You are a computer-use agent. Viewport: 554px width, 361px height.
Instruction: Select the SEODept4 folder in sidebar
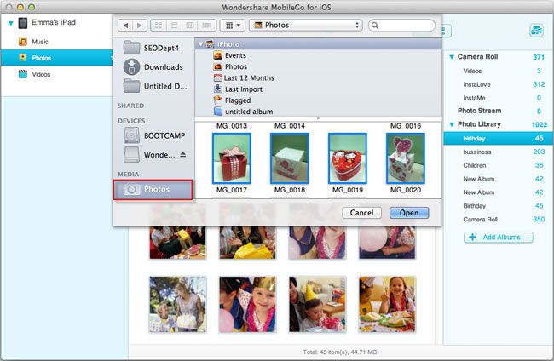tap(153, 48)
